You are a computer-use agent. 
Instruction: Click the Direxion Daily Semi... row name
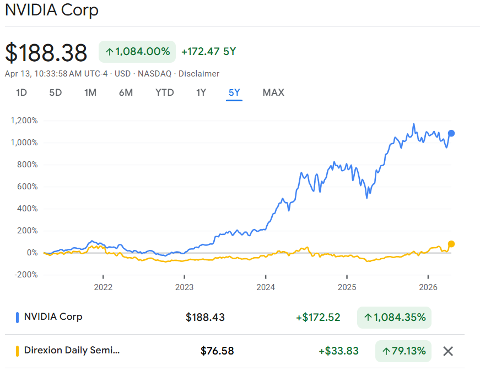point(72,350)
